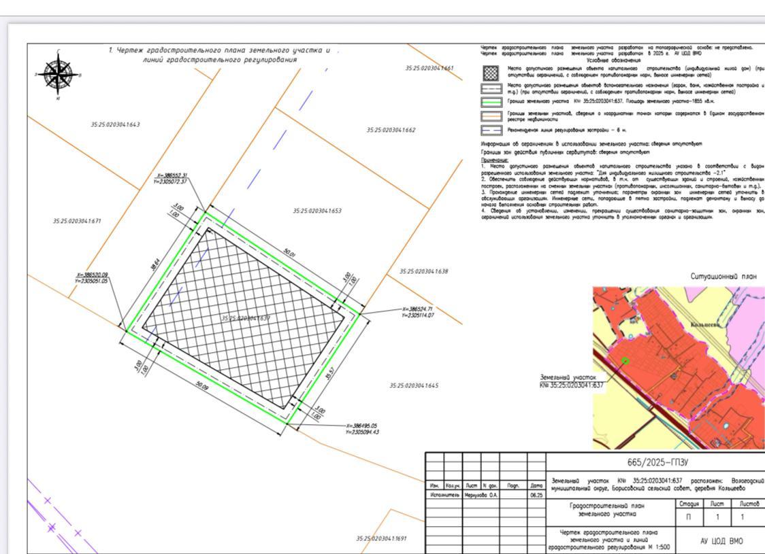Screen dimensions: 765x554
Task: Click the green parcel marker on situational map
Action: [x=625, y=362]
